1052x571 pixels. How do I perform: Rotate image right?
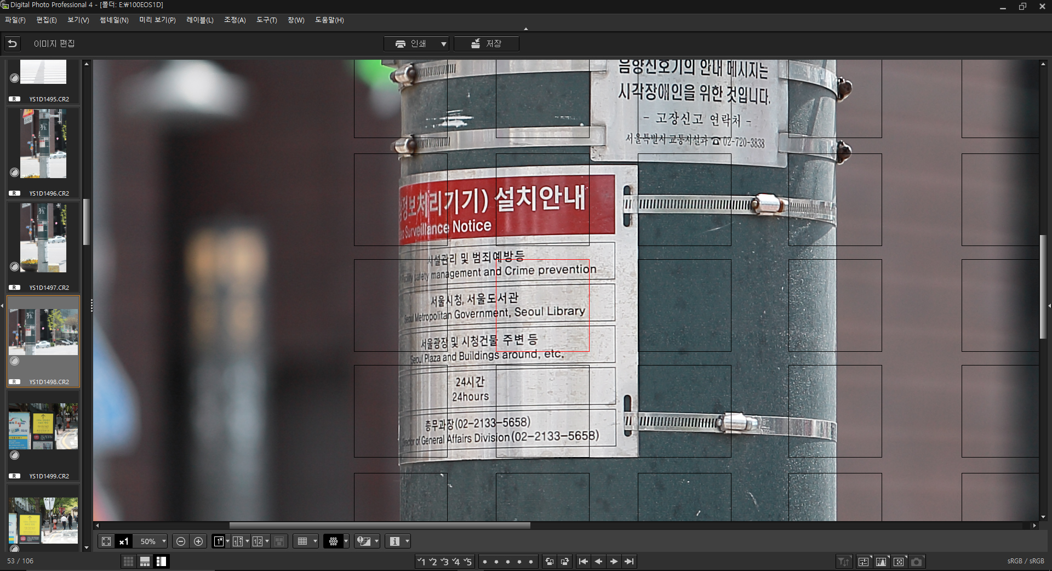565,561
